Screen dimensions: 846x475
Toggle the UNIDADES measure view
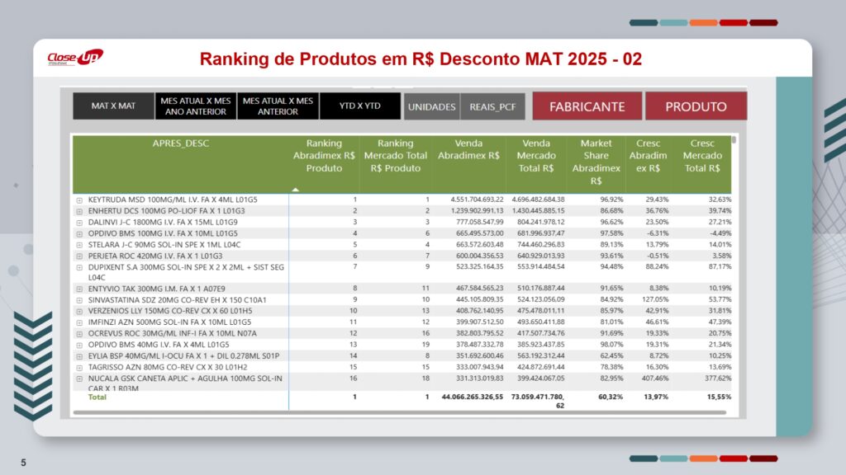point(431,107)
